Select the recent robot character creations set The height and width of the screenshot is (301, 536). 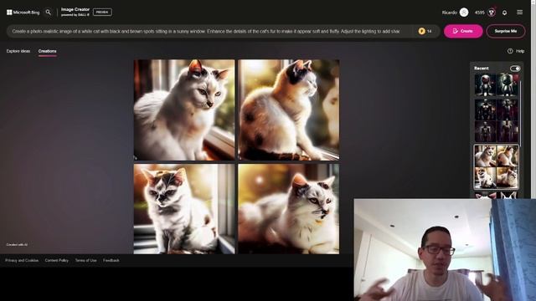tap(497, 85)
